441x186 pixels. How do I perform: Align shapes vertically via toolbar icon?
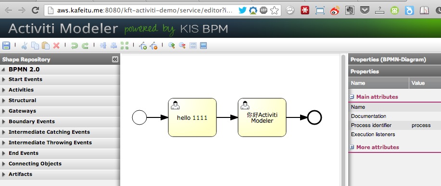point(103,46)
